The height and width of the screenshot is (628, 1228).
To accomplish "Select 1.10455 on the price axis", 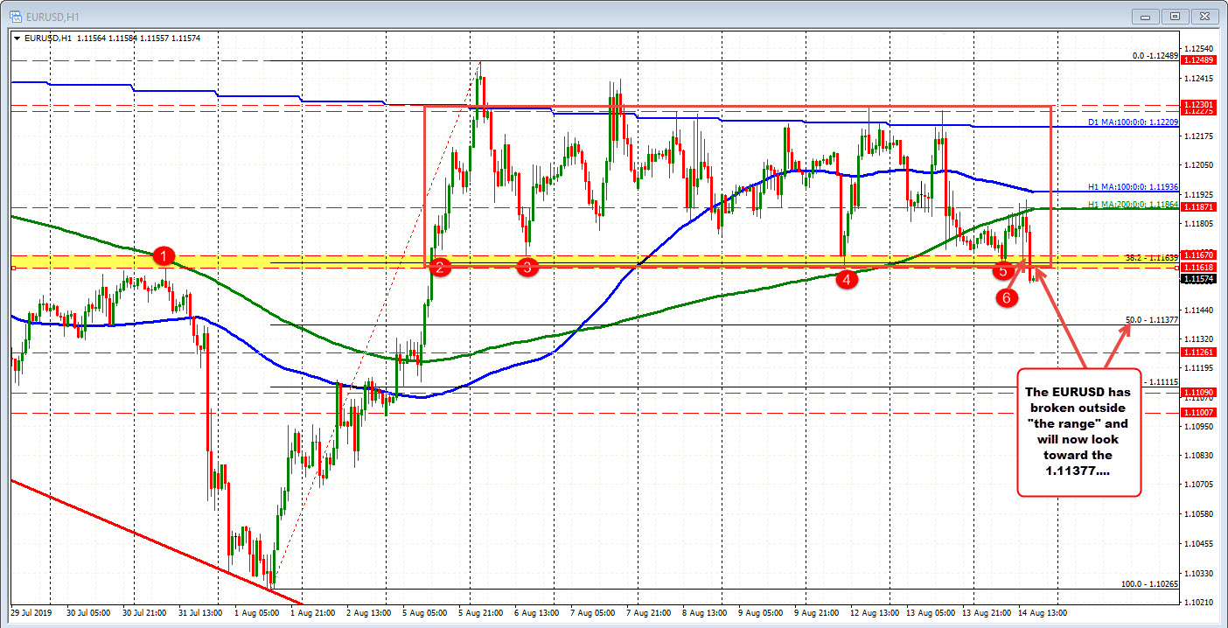I will [1200, 543].
